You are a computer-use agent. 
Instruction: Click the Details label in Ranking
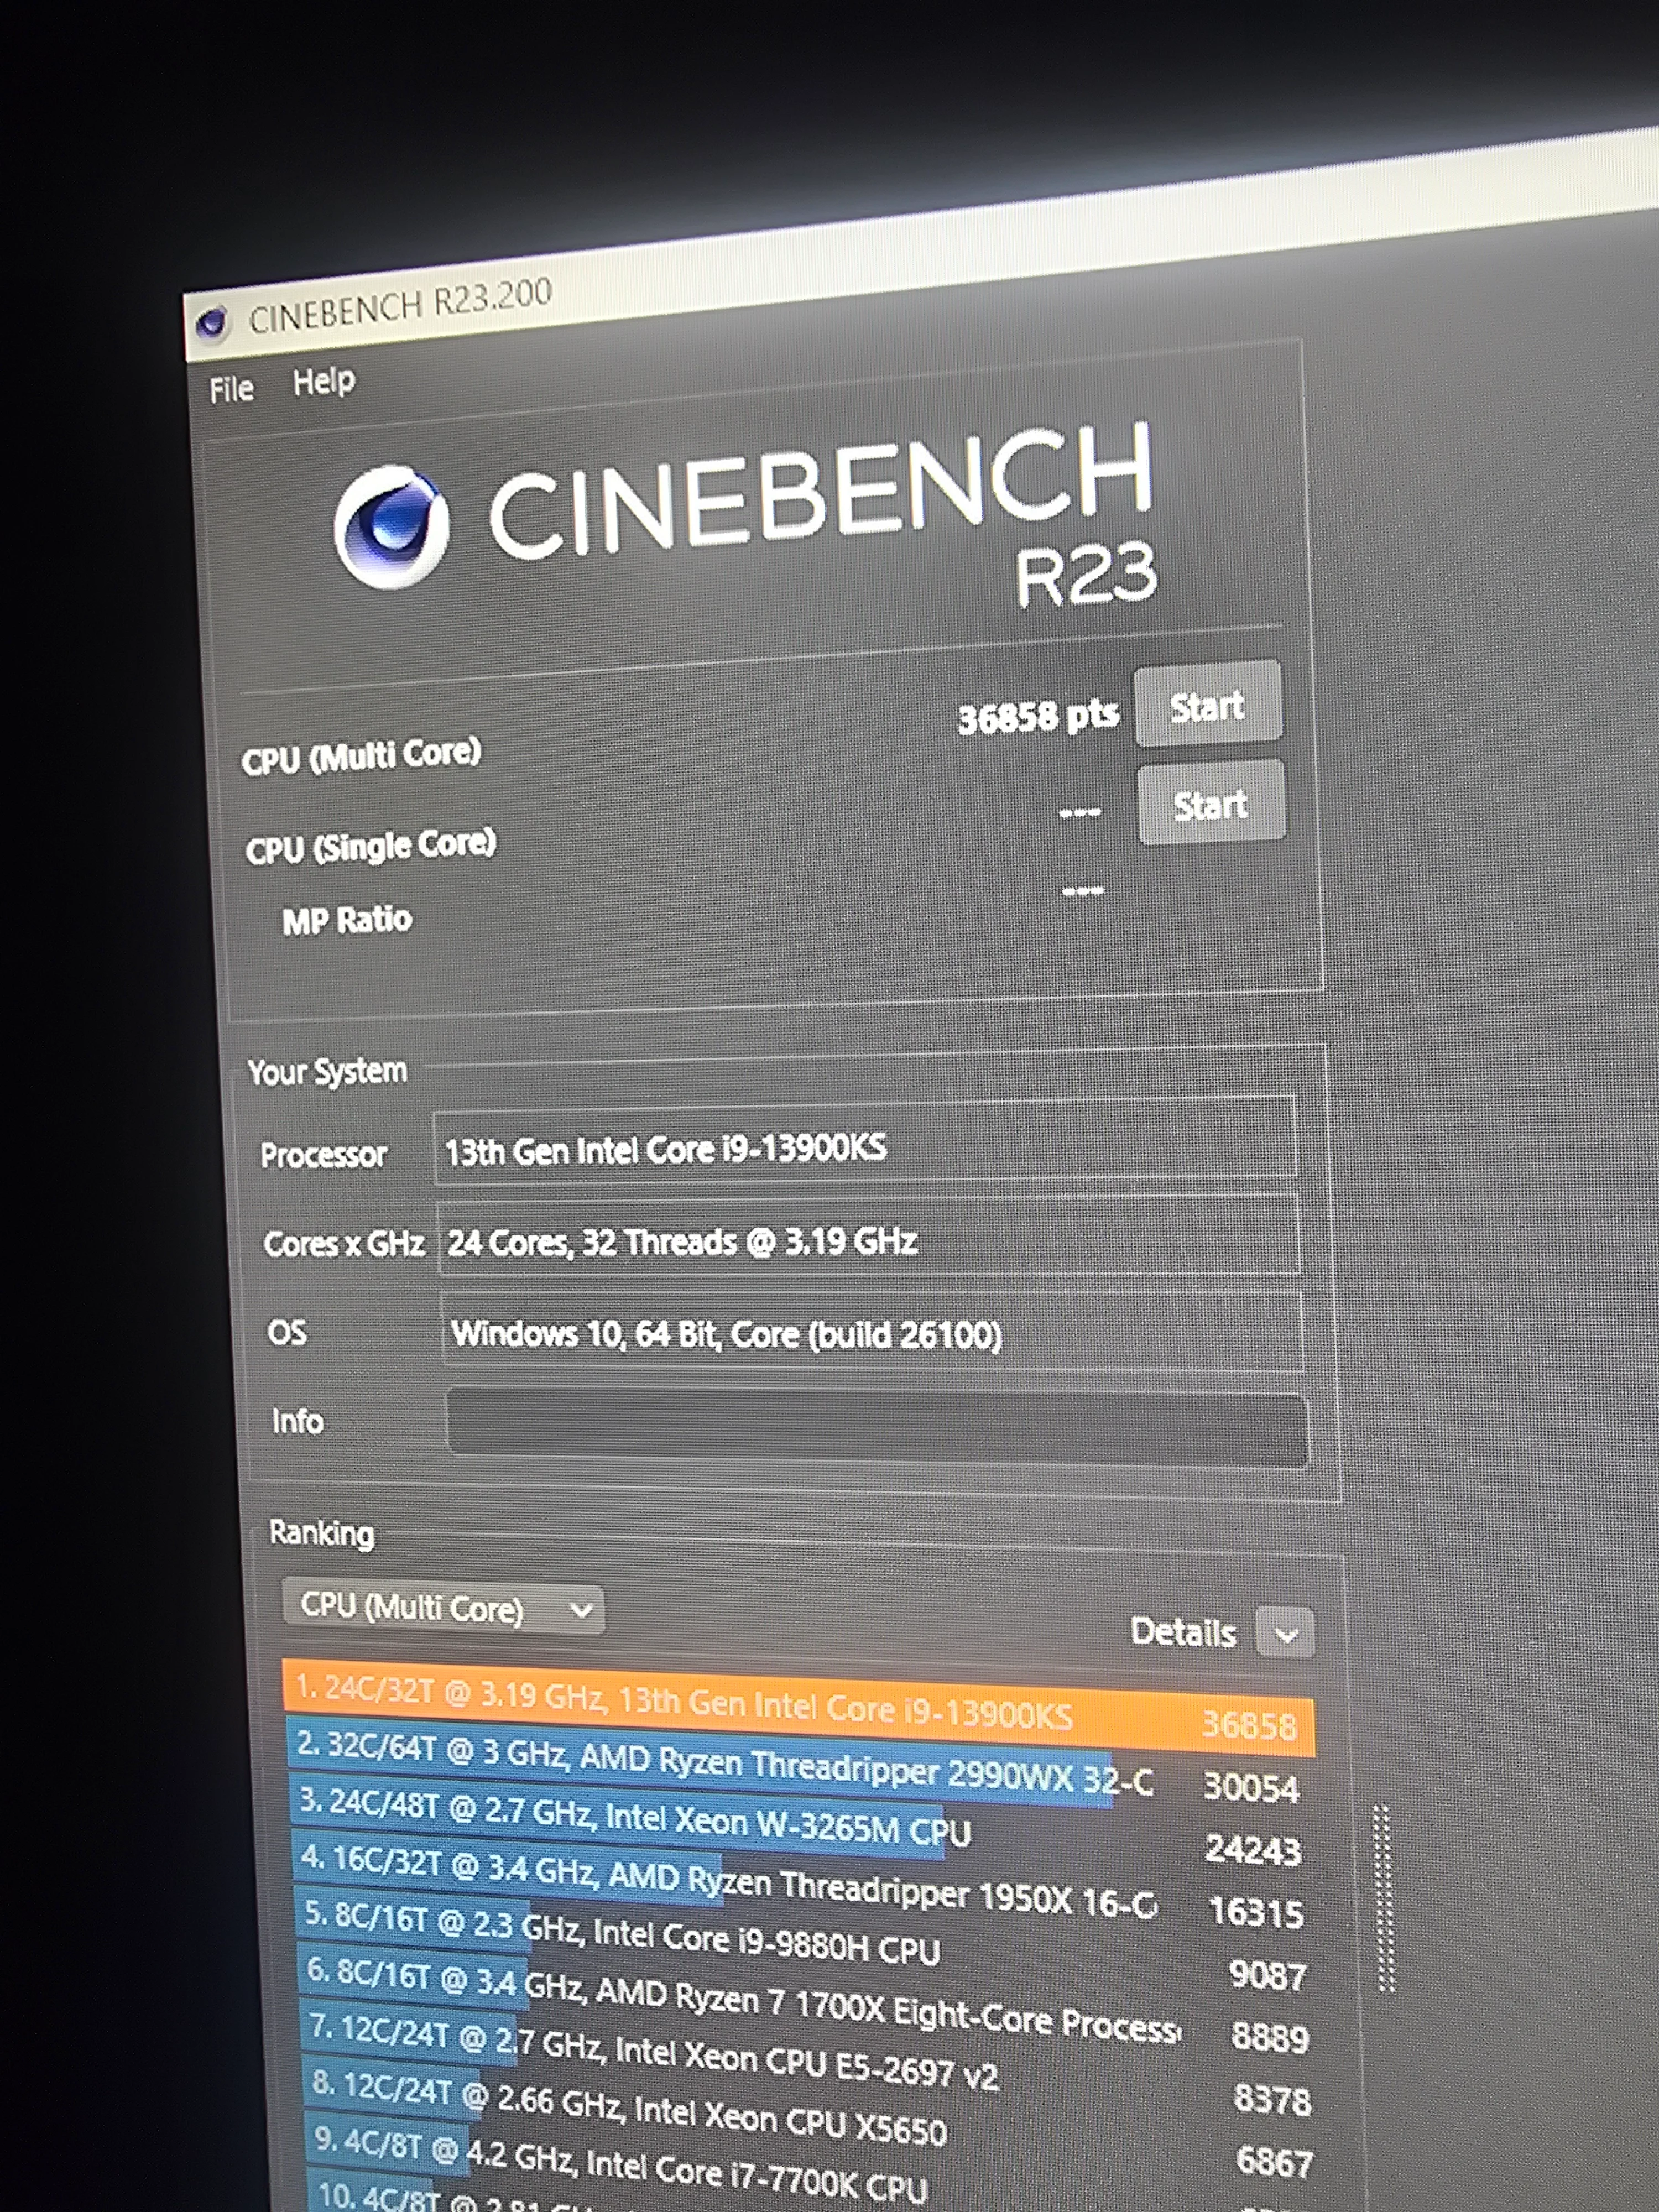point(1183,1632)
